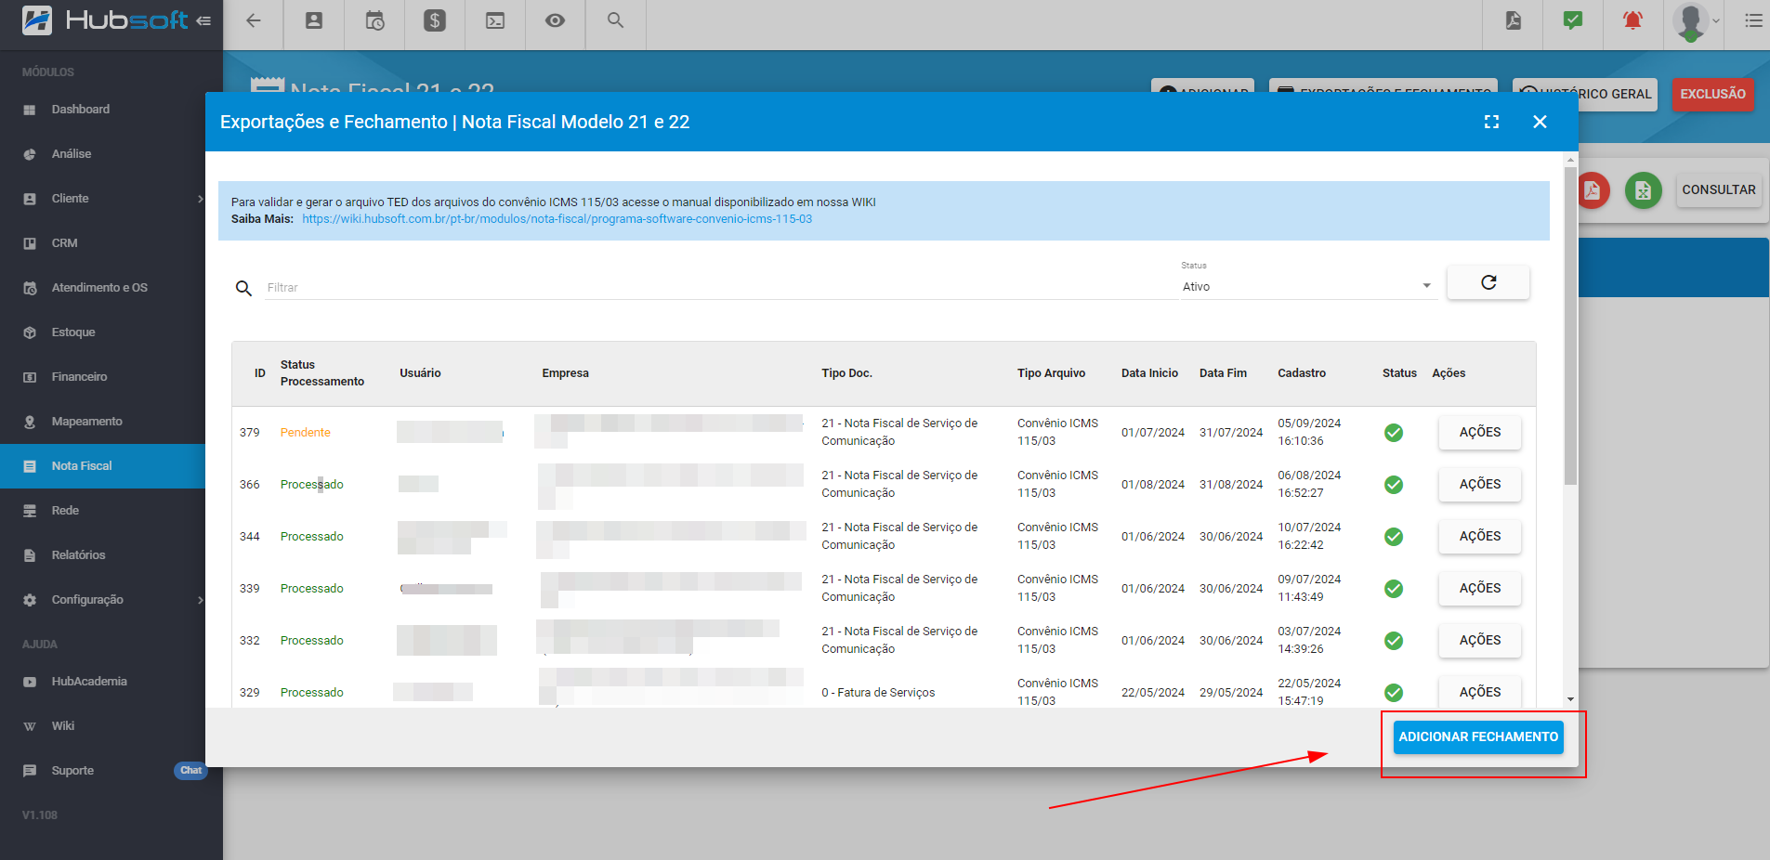Open the PDF document icon in header
This screenshot has height=860, width=1770.
tap(1514, 20)
